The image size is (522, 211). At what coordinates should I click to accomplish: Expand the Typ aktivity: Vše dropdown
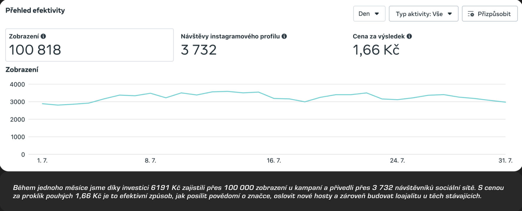point(423,14)
